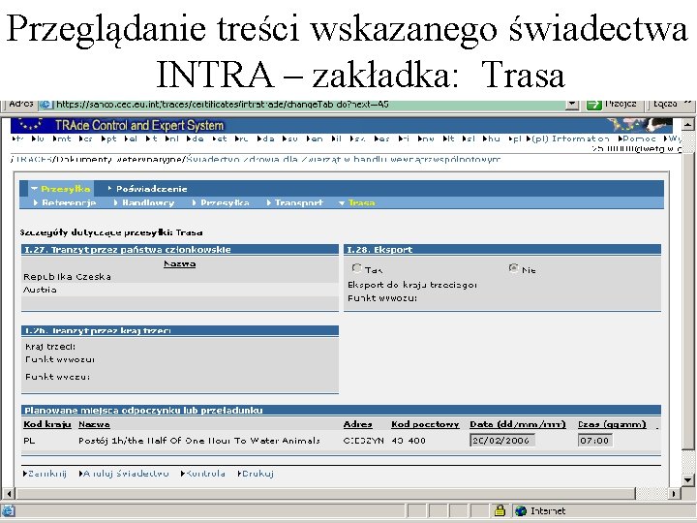Click the Czas (ggmm) column header
This screenshot has width=697, height=523.
point(612,424)
